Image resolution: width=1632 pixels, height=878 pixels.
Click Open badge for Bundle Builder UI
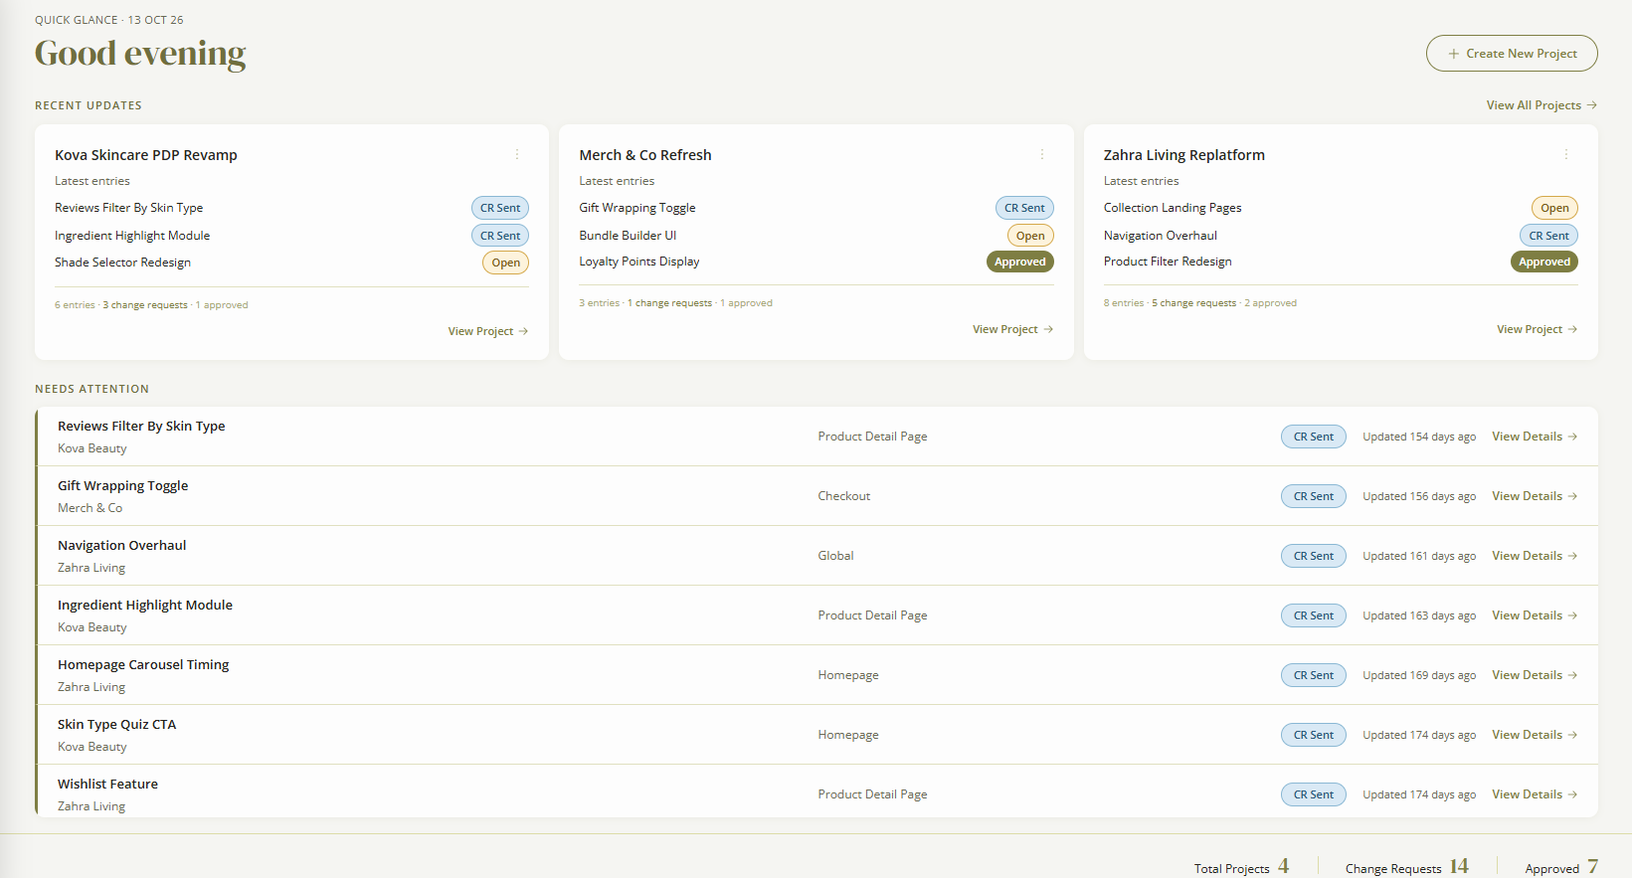point(1030,236)
